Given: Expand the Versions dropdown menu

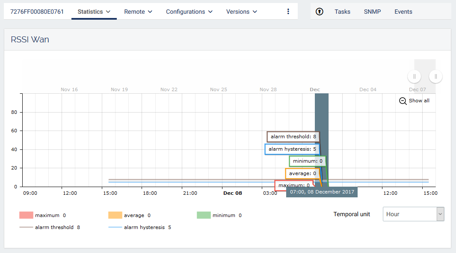Looking at the screenshot, I should pos(241,12).
